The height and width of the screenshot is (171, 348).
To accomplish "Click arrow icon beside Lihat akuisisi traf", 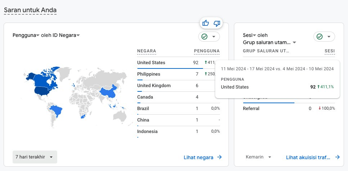I will pos(337,157).
